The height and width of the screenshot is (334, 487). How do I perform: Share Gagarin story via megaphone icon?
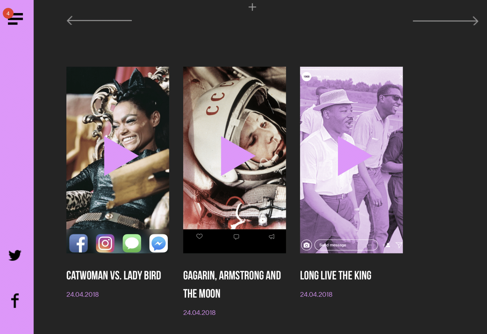pyautogui.click(x=272, y=236)
